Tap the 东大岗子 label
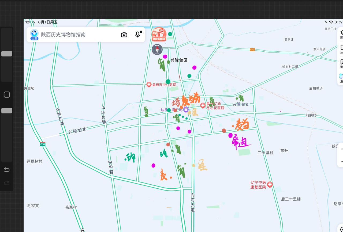 [x=319, y=49]
